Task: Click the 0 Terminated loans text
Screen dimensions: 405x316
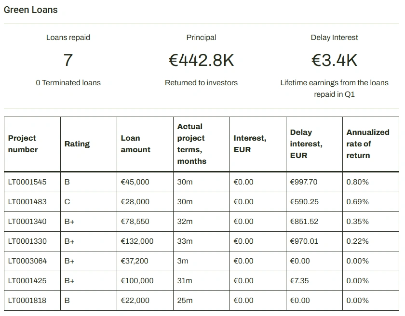Action: 68,83
